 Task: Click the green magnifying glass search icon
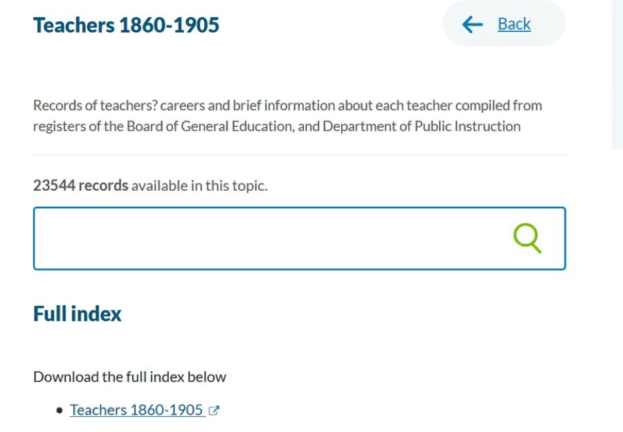[527, 238]
